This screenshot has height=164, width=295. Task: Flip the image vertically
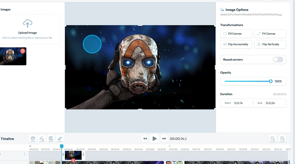(x=270, y=44)
